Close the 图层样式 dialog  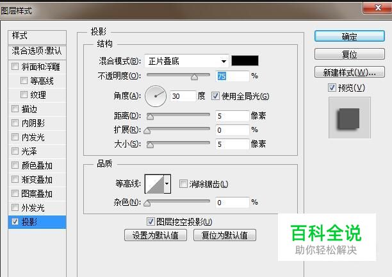[377, 8]
